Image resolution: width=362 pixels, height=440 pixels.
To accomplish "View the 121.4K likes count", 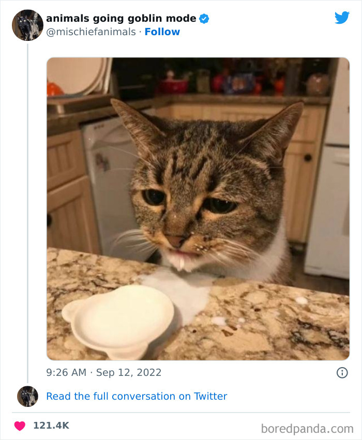I will [51, 426].
